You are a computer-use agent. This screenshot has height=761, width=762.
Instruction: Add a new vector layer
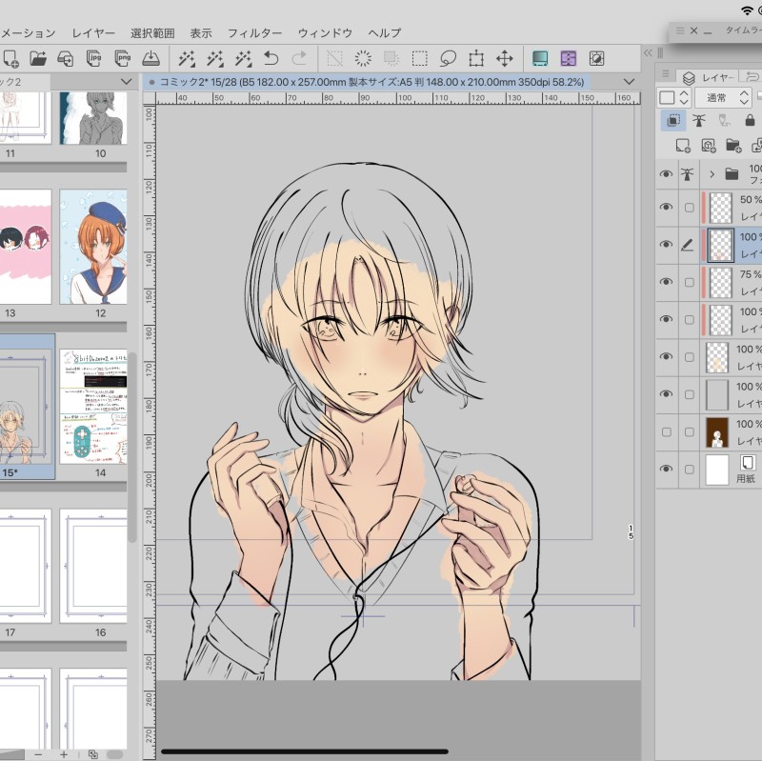(708, 146)
